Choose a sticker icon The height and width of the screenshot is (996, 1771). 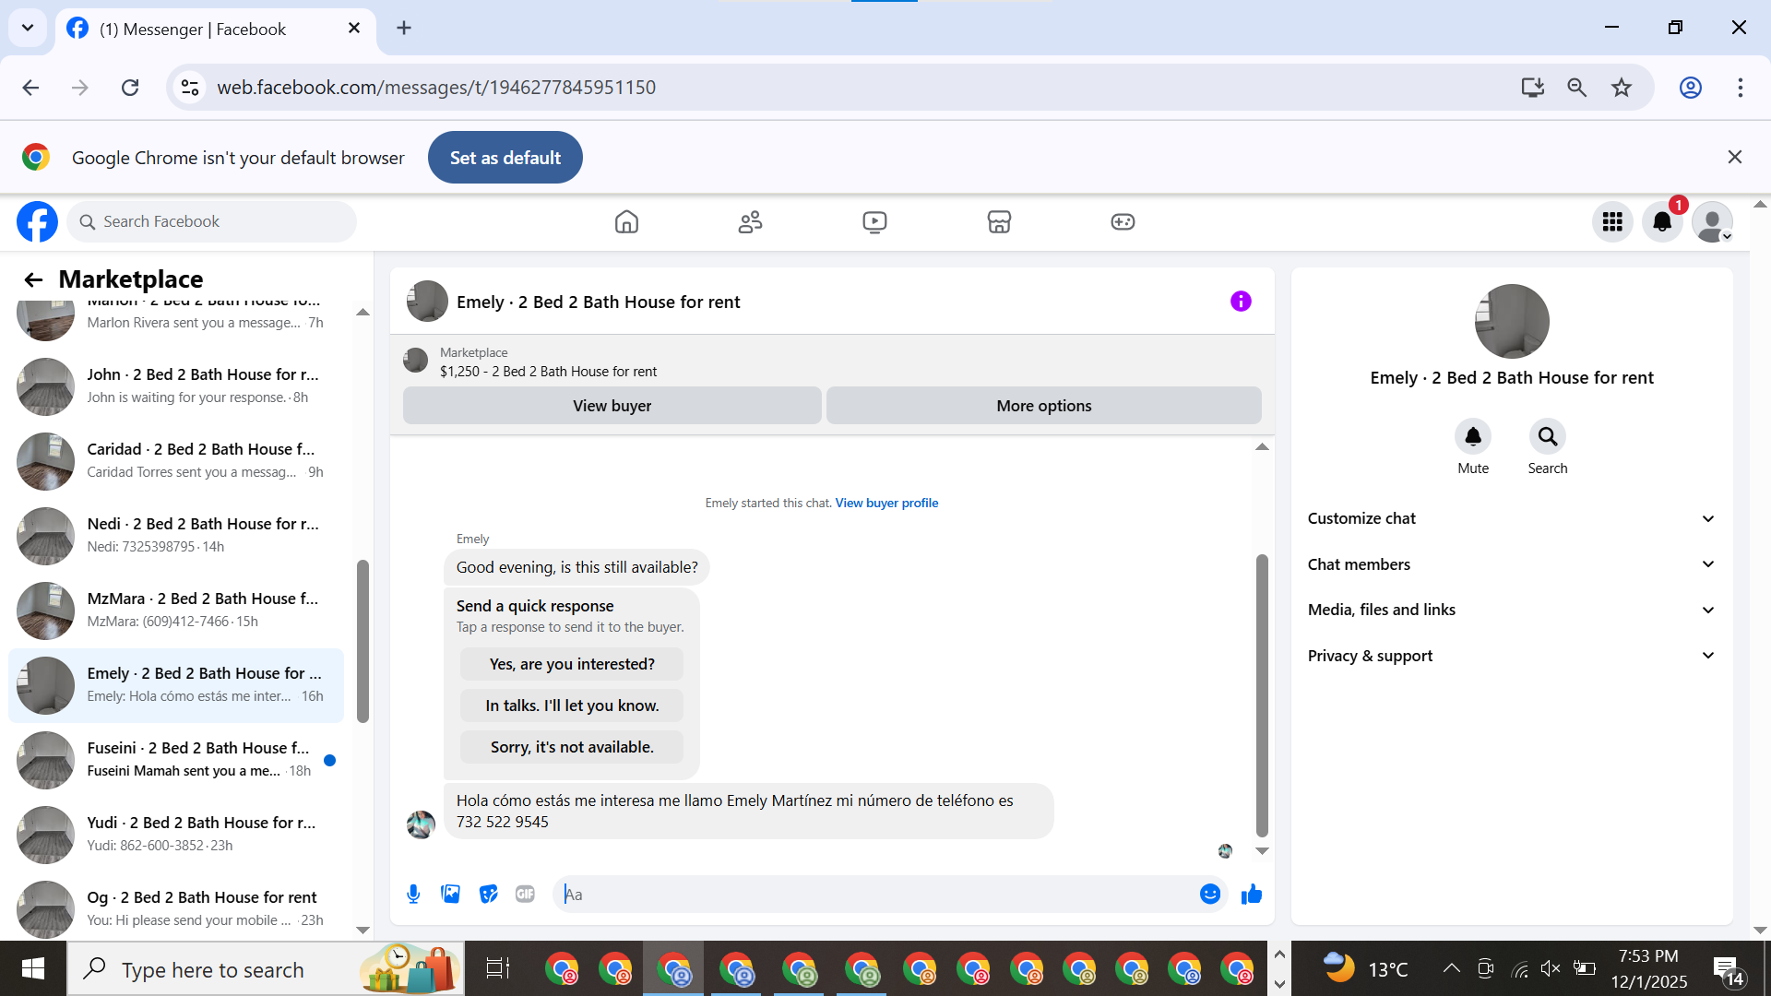coord(488,894)
